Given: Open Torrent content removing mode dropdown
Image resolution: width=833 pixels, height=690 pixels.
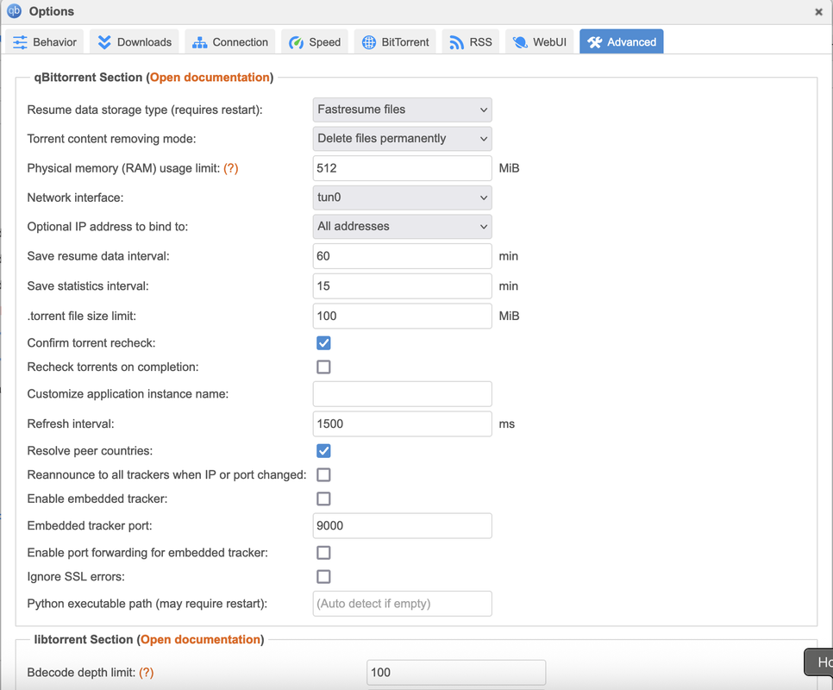Looking at the screenshot, I should 402,139.
